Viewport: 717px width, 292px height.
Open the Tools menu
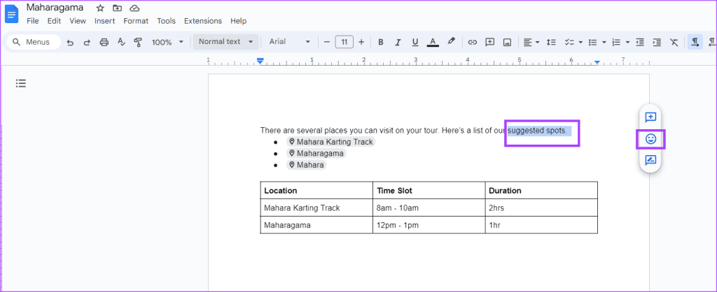click(x=167, y=21)
